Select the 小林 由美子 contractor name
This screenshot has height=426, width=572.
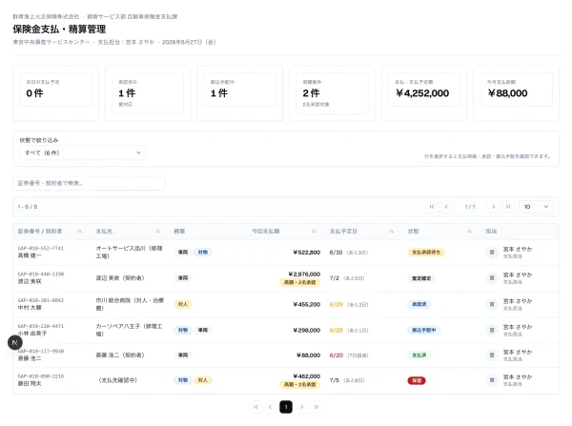click(x=32, y=334)
